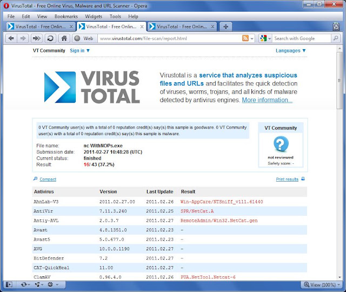The height and width of the screenshot is (292, 346).
Task: Switch to the first VirusTotal tab
Action: click(x=41, y=26)
